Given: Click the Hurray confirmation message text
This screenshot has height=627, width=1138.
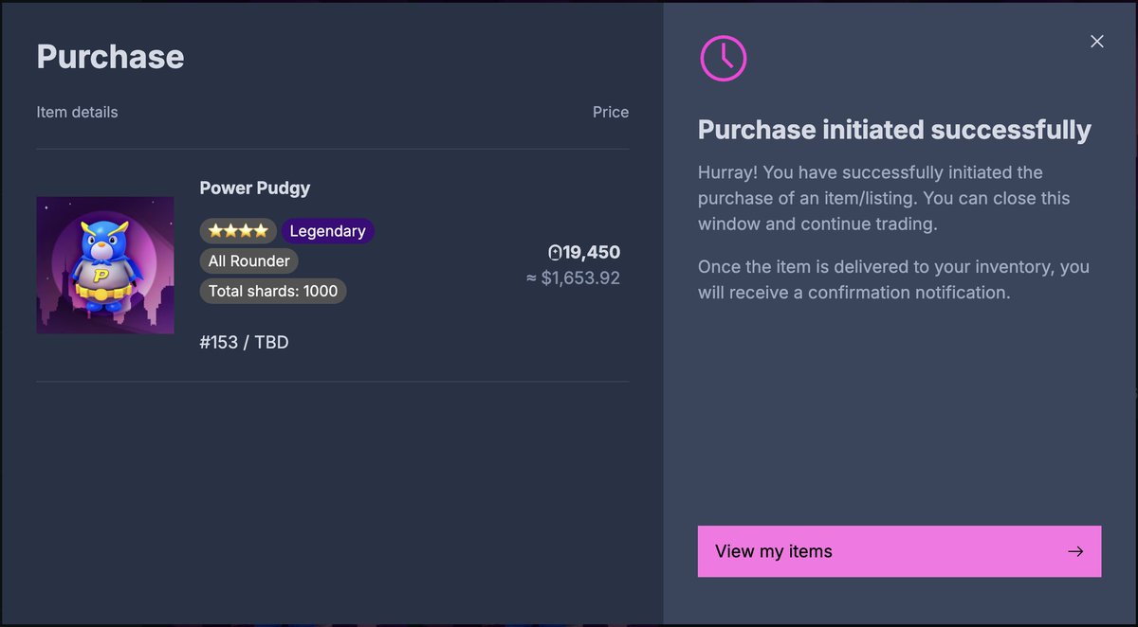Looking at the screenshot, I should click(x=884, y=199).
